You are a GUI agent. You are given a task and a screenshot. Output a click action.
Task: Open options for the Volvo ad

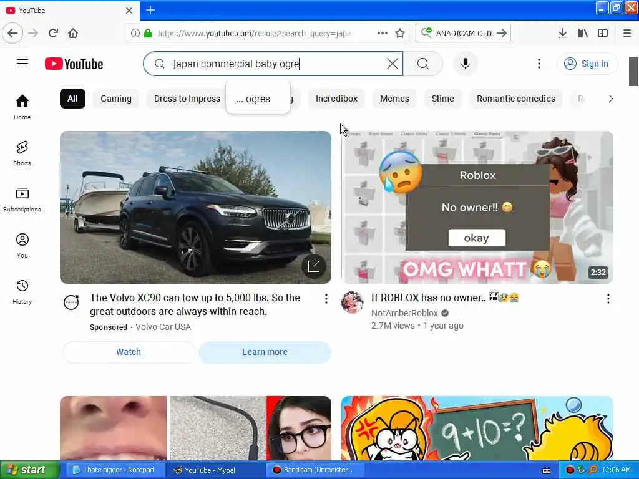pyautogui.click(x=326, y=299)
